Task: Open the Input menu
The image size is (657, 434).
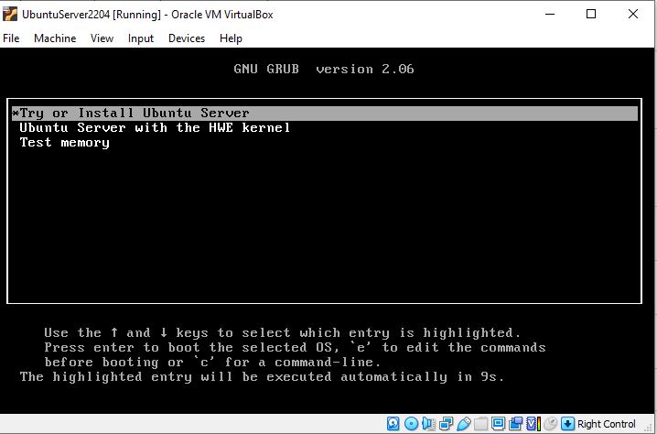Action: [141, 38]
